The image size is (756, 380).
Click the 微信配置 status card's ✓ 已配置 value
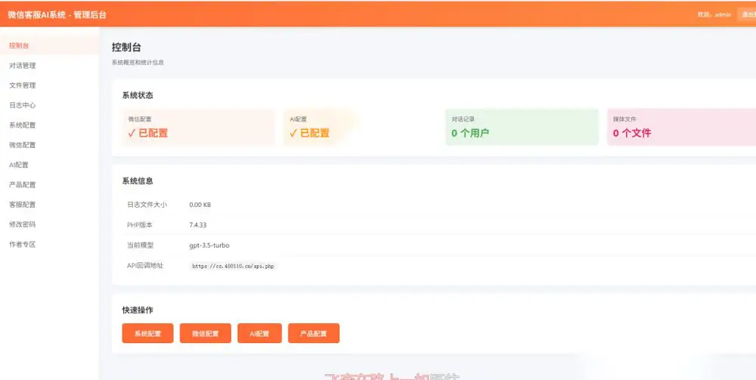pos(148,134)
